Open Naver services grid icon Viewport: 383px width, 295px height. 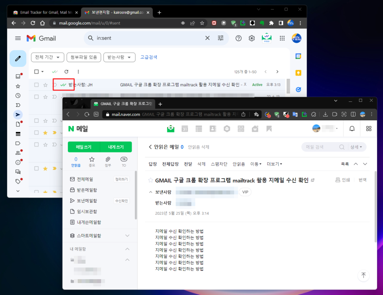coord(369,129)
